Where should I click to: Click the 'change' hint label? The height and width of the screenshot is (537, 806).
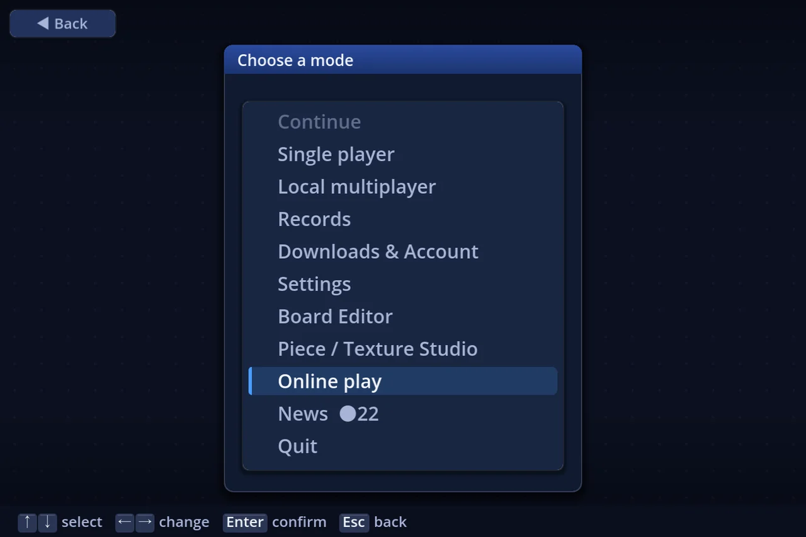pos(184,522)
